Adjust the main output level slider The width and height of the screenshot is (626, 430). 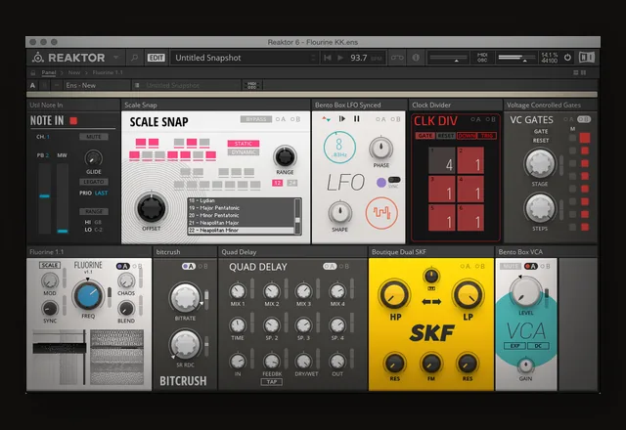[x=515, y=59]
